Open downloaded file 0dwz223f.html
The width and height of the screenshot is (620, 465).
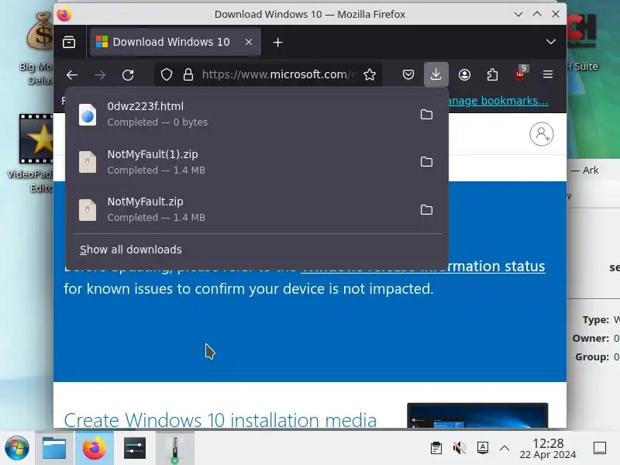coord(241,114)
